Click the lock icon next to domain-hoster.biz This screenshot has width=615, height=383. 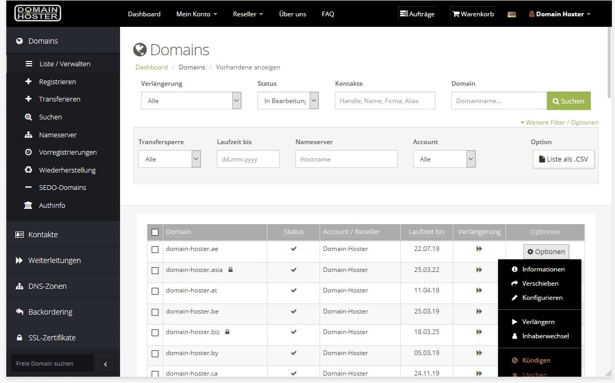click(x=227, y=331)
